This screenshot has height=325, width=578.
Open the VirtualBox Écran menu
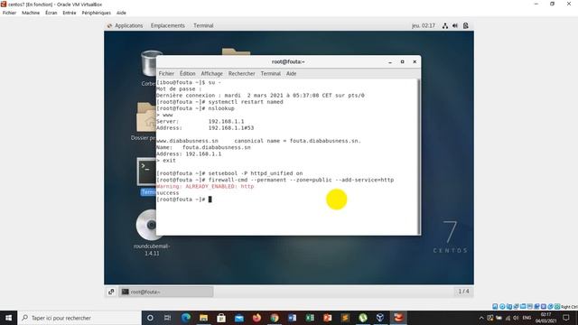(51, 13)
